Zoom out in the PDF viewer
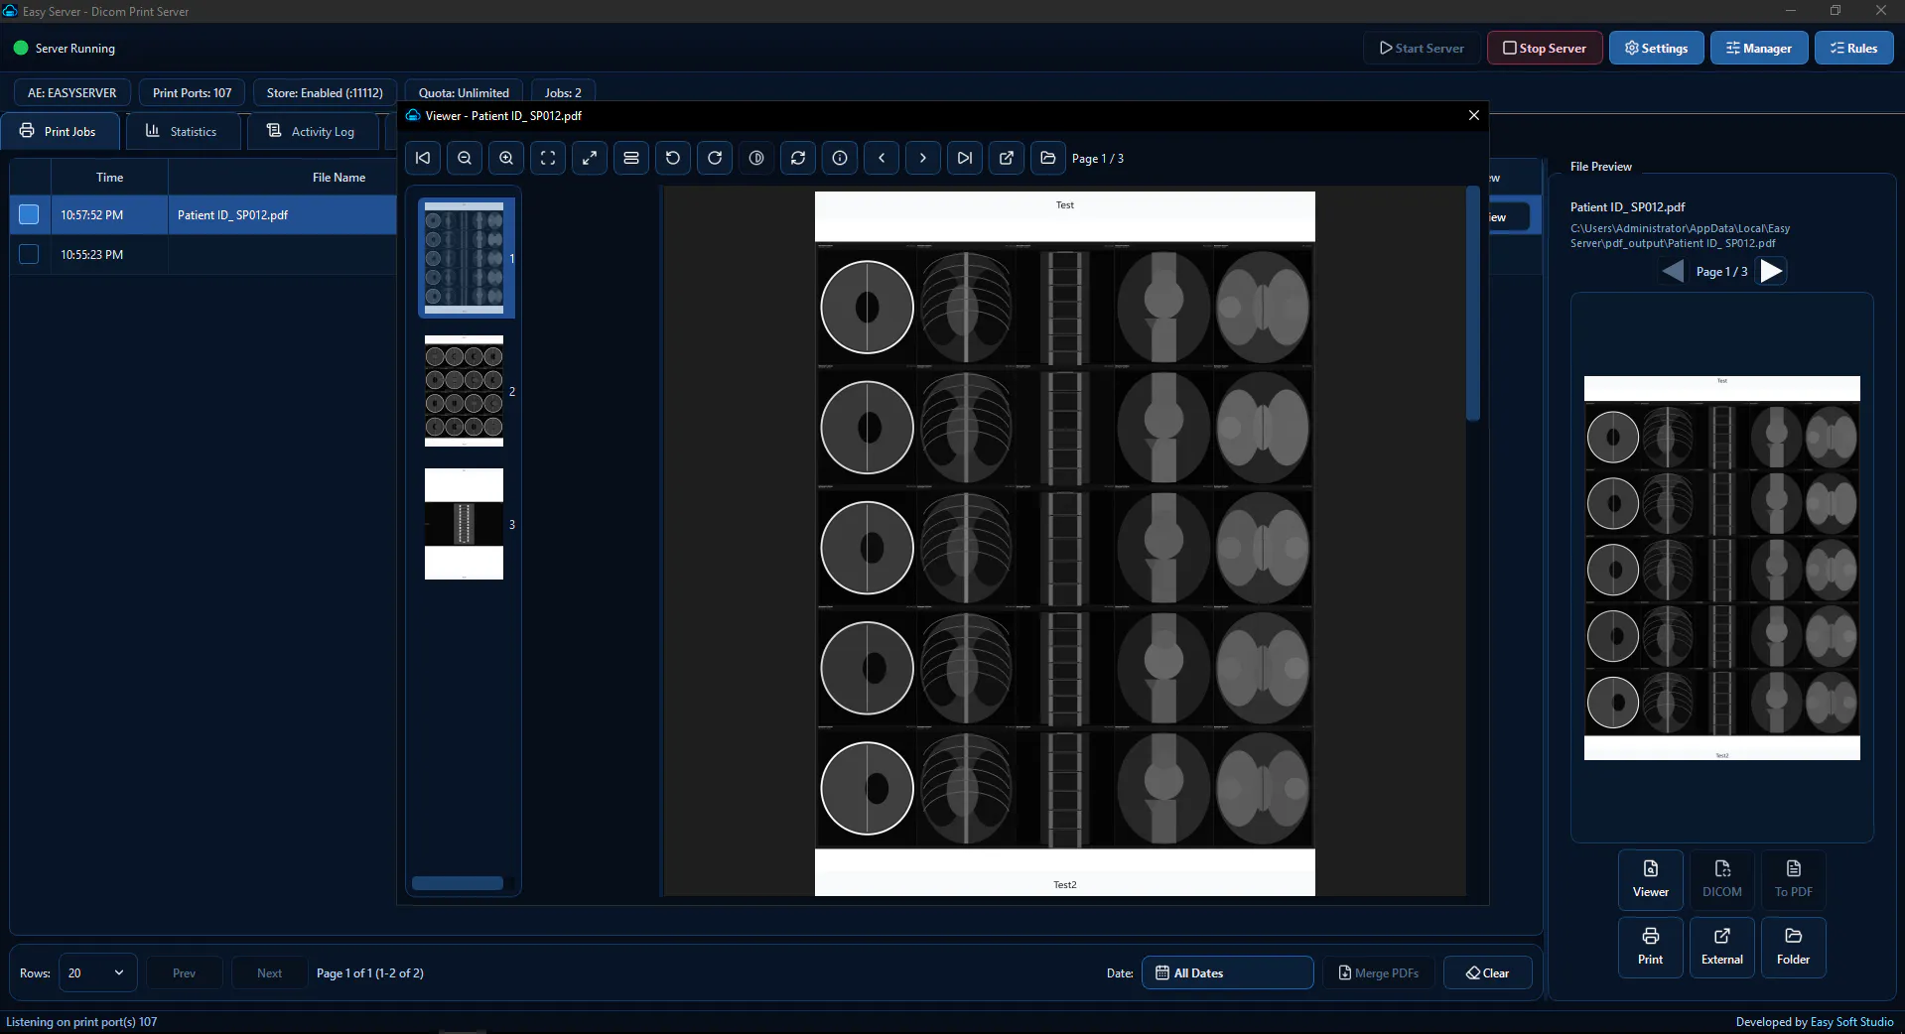 pos(465,158)
